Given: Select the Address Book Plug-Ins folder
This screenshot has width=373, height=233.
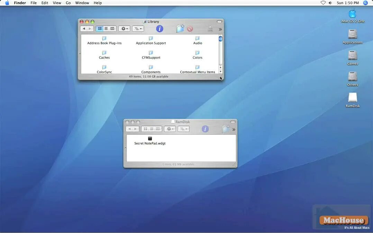Looking at the screenshot, I should pos(104,41).
